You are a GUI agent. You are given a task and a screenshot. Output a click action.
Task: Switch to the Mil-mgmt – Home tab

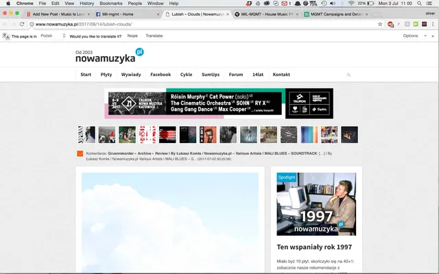coord(127,14)
